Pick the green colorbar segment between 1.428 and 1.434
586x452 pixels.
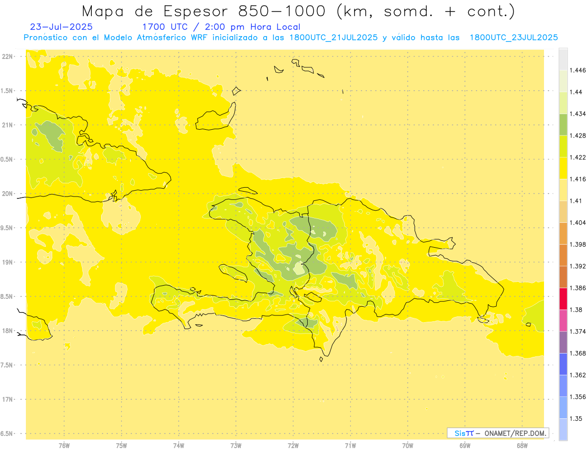tap(563, 125)
